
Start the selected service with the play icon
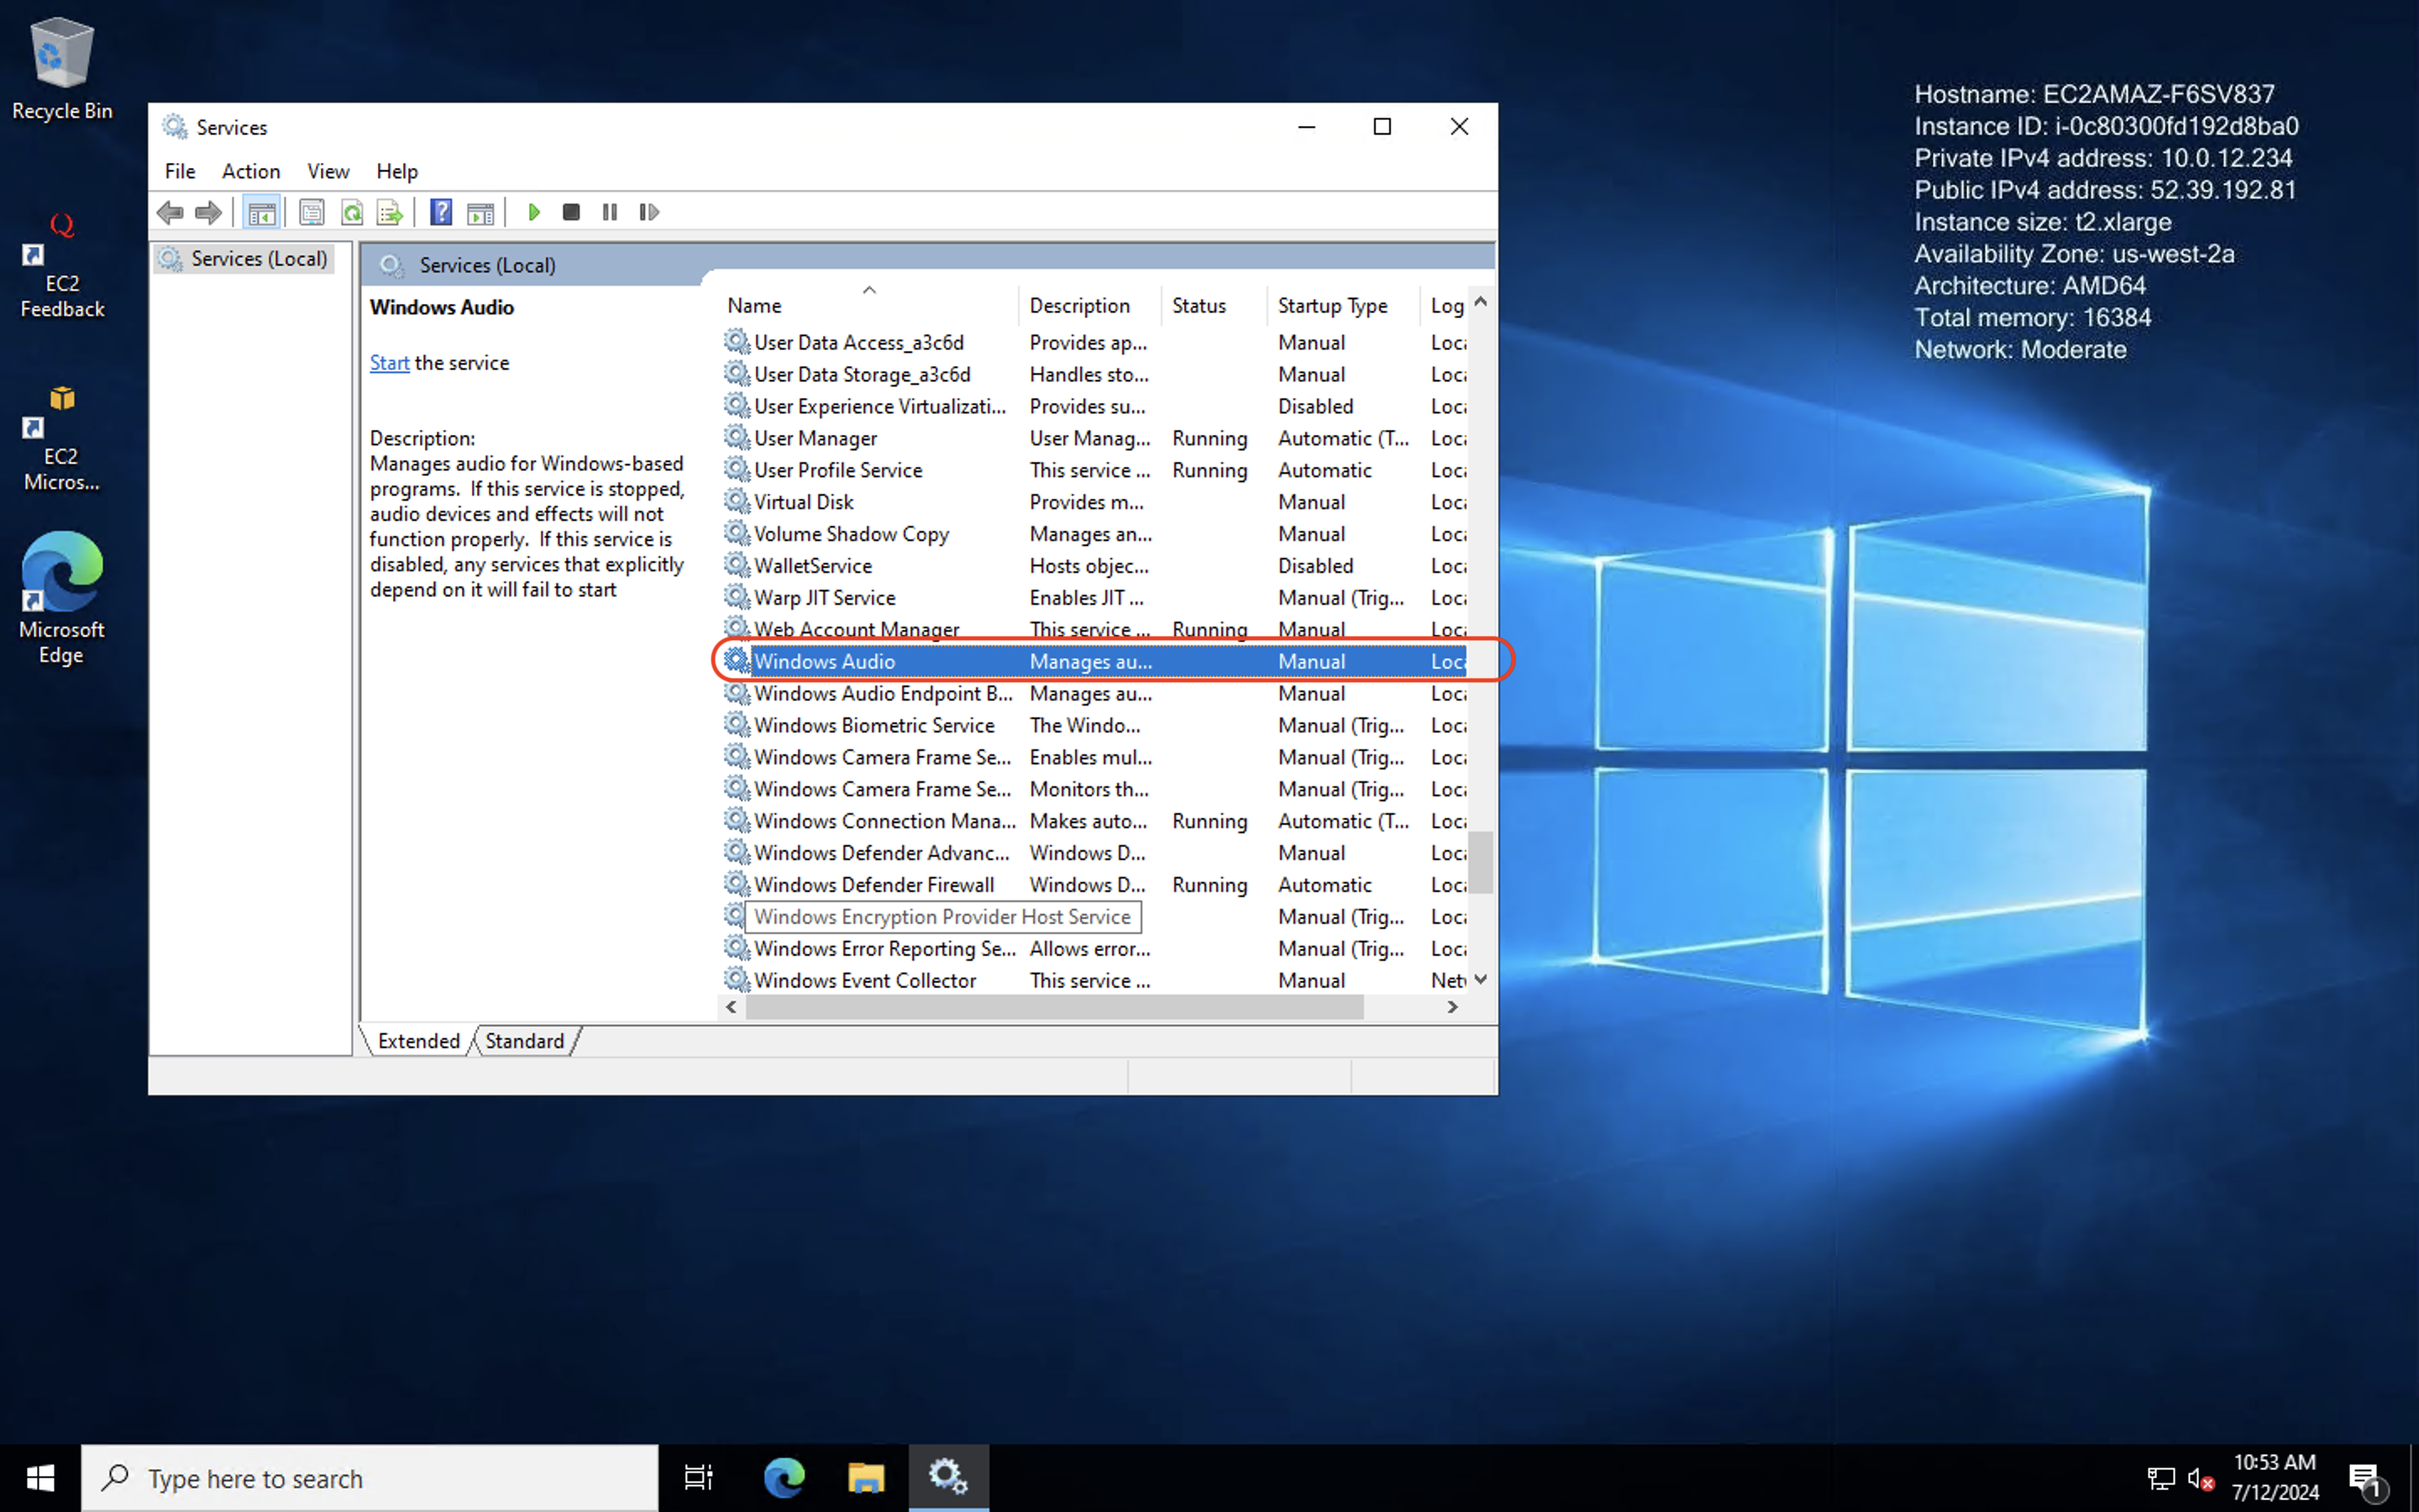534,211
